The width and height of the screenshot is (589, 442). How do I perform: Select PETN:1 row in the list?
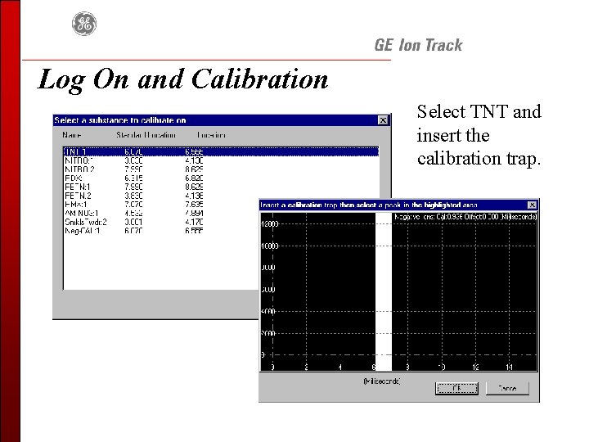pos(221,187)
